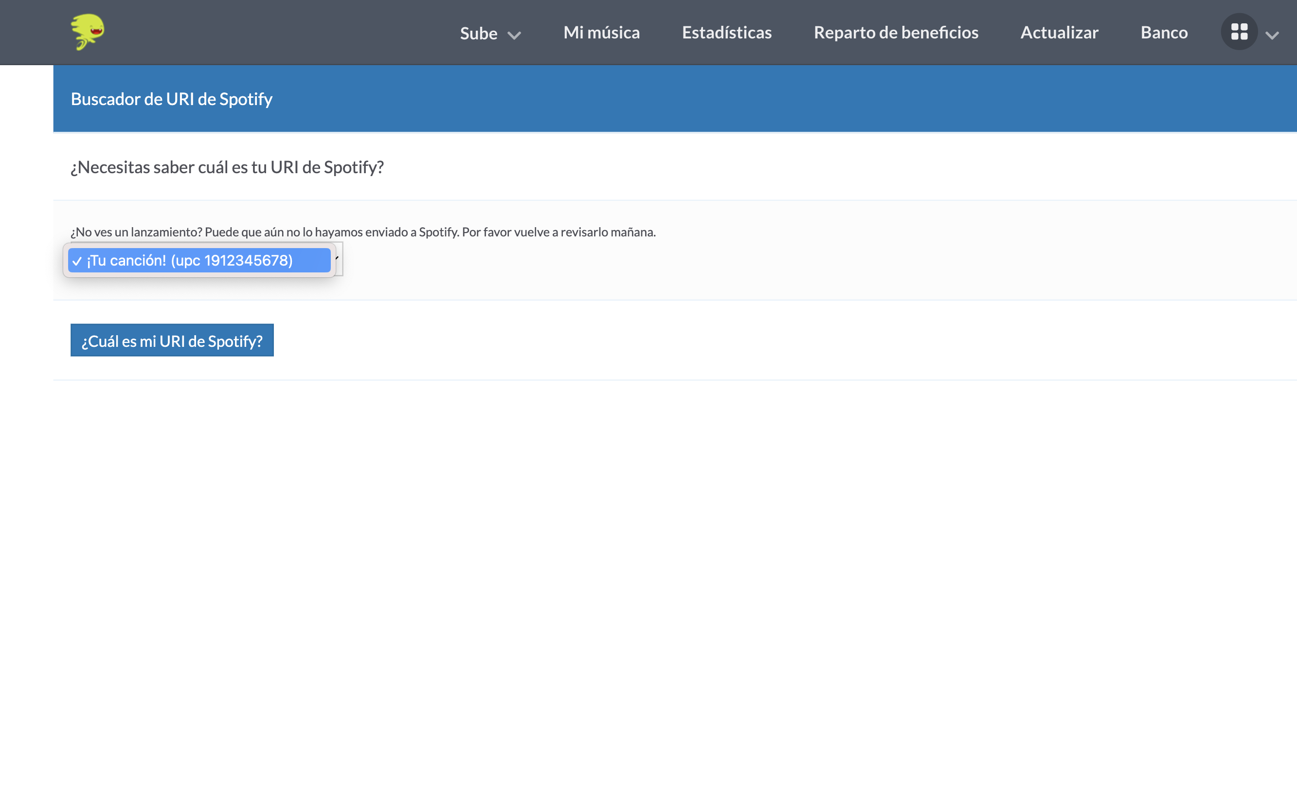Click the ¿Cuál es mi URI de Spotify? button
The height and width of the screenshot is (790, 1297).
[172, 341]
